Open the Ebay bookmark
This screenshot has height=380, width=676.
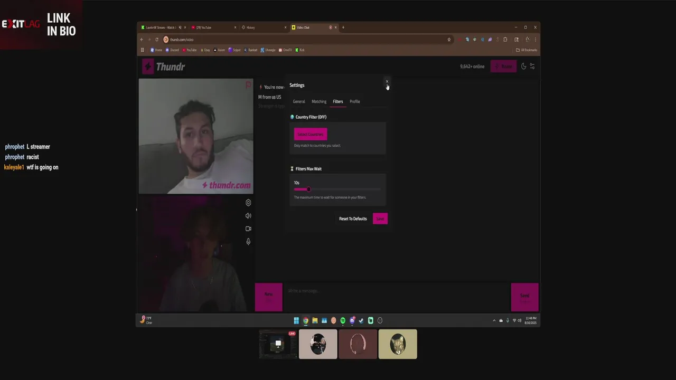coord(205,50)
